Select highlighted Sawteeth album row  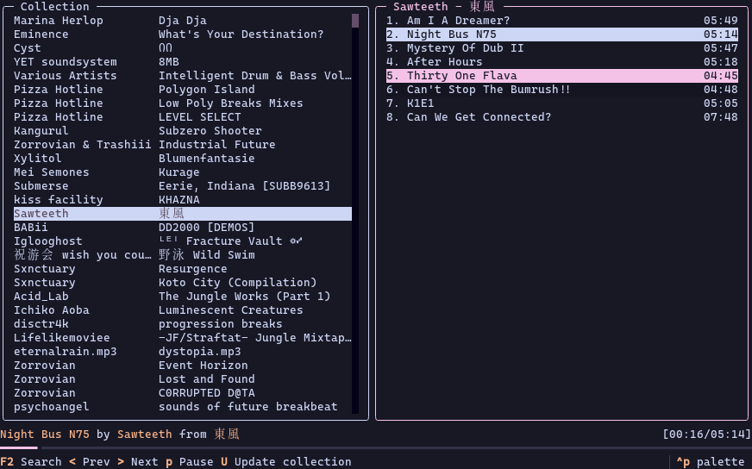pos(182,214)
